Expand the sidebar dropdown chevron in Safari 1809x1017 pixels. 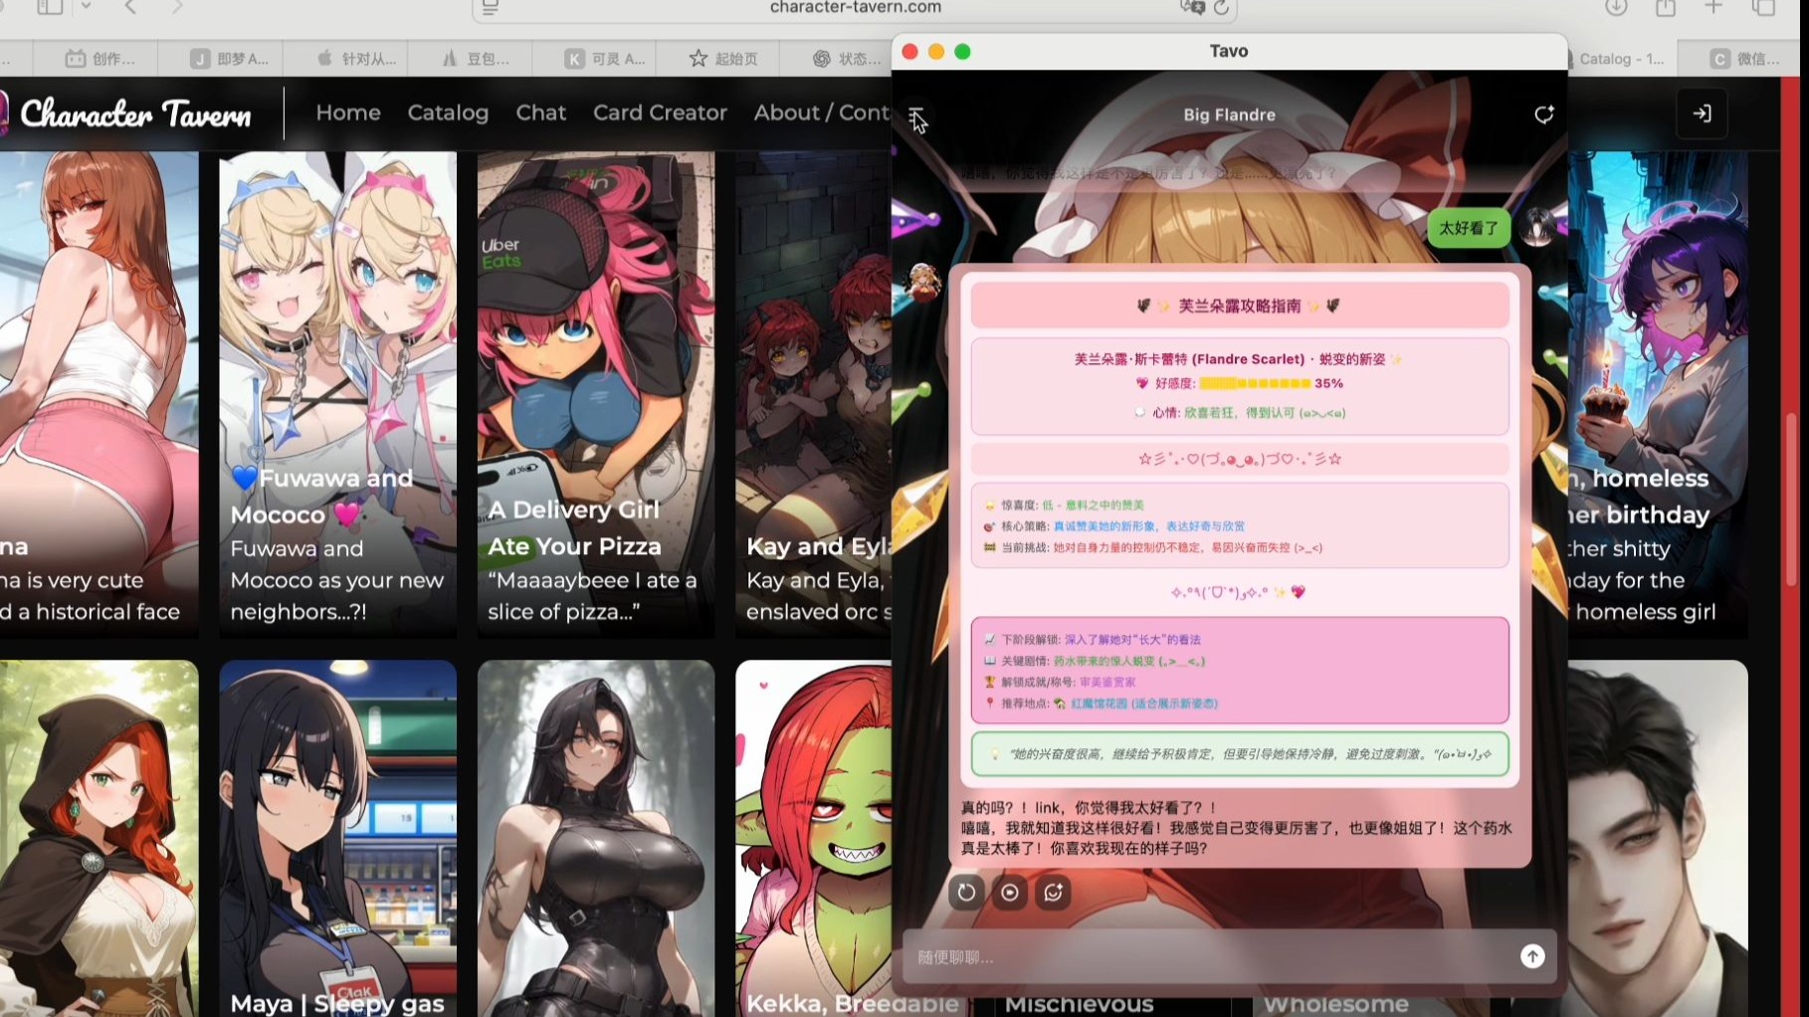point(87,7)
